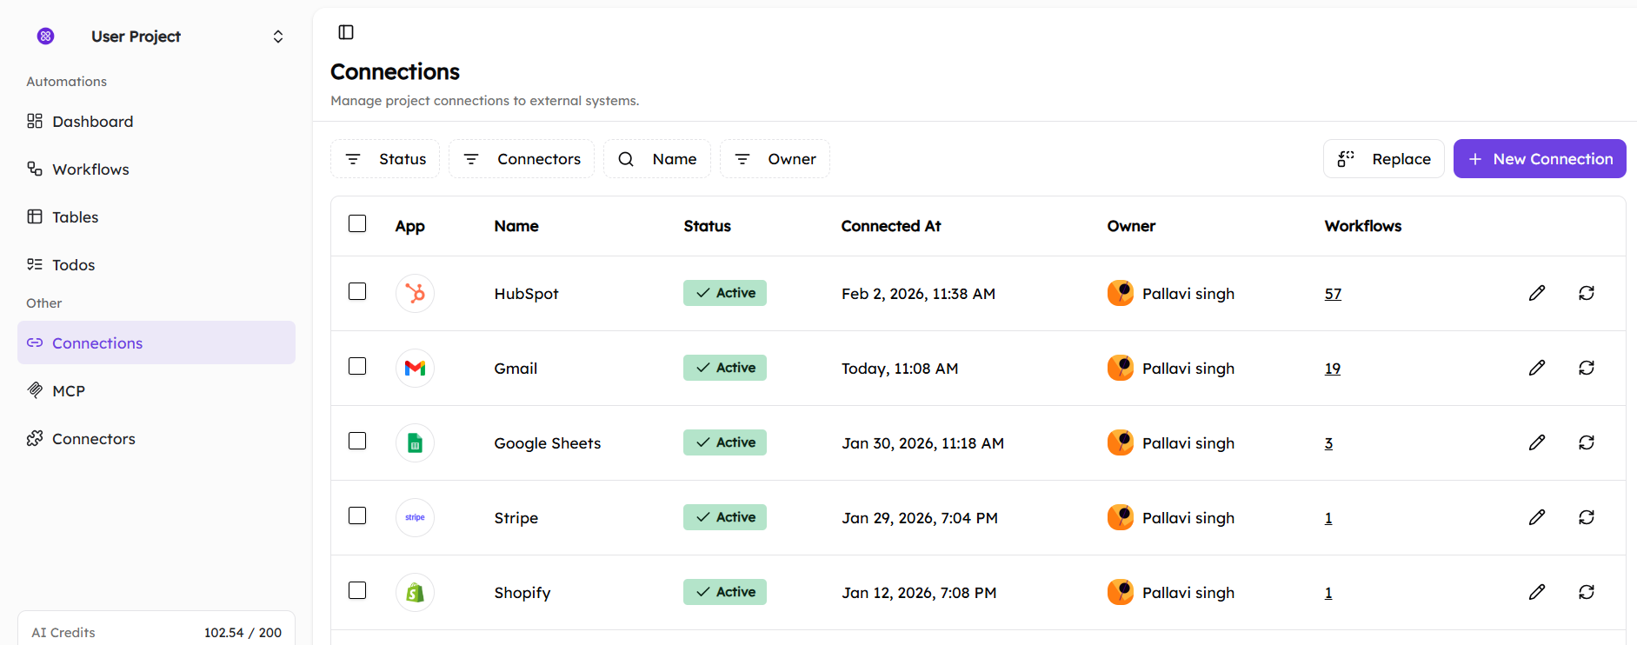The width and height of the screenshot is (1637, 645).
Task: Select all connections with header checkbox
Action: click(357, 223)
